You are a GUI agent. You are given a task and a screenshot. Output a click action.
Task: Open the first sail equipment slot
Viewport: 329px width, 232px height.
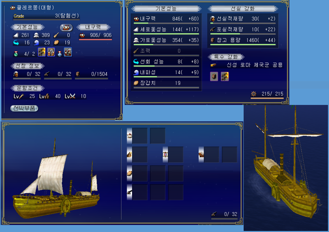(139, 136)
